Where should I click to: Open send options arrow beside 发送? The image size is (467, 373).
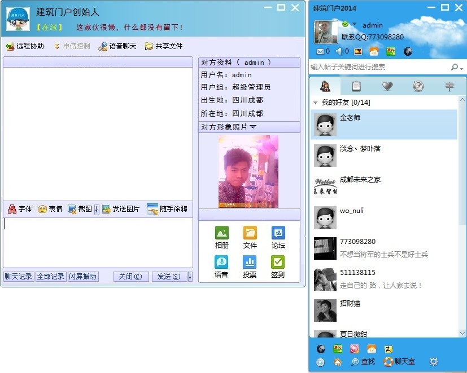(x=190, y=277)
